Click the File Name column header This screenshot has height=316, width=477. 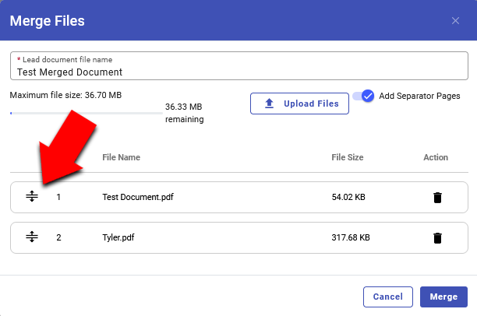[x=121, y=157]
